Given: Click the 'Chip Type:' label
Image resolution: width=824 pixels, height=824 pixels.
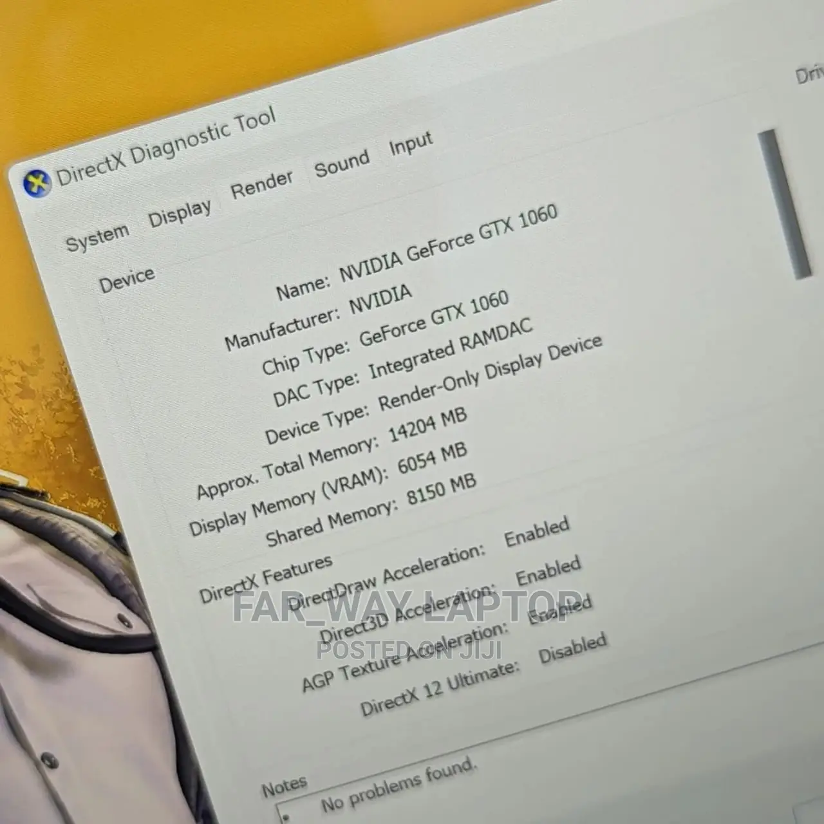Looking at the screenshot, I should pyautogui.click(x=306, y=358).
